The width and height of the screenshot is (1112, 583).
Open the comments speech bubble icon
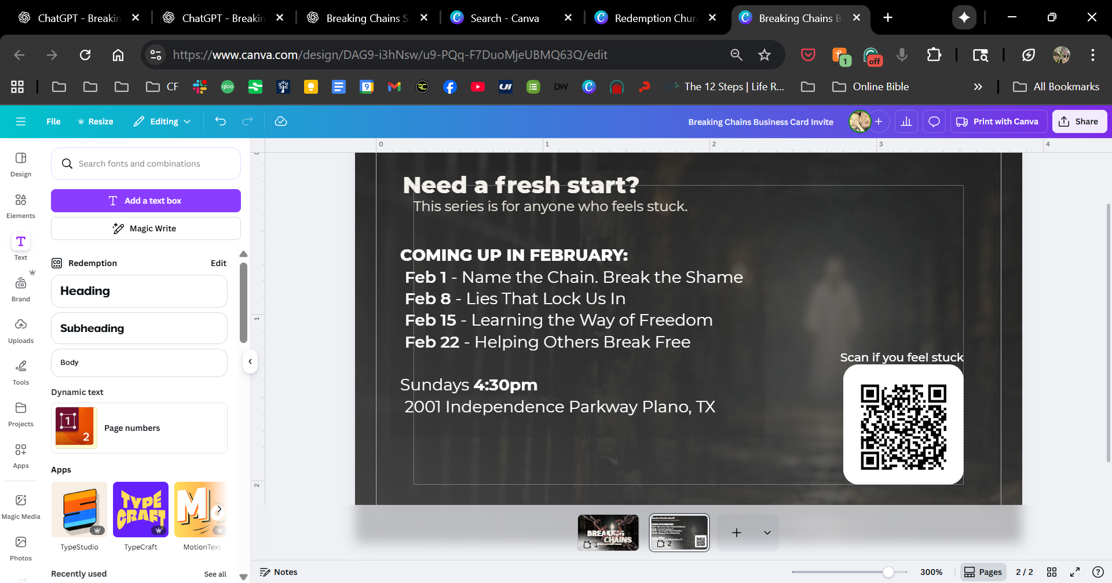click(934, 121)
